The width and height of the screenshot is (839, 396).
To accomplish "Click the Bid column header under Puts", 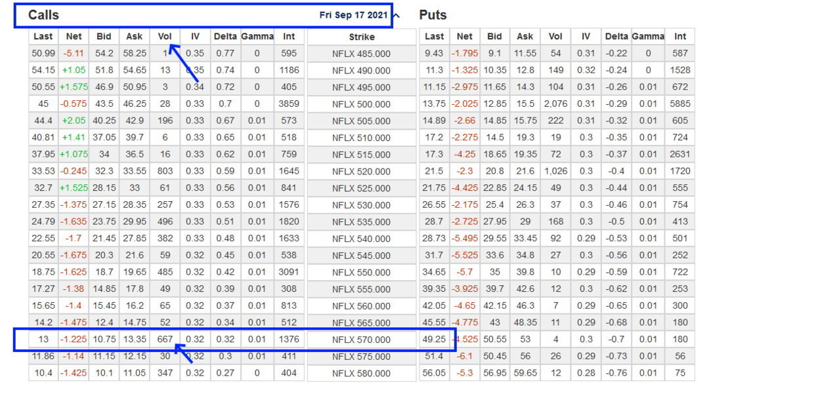I will coord(494,37).
